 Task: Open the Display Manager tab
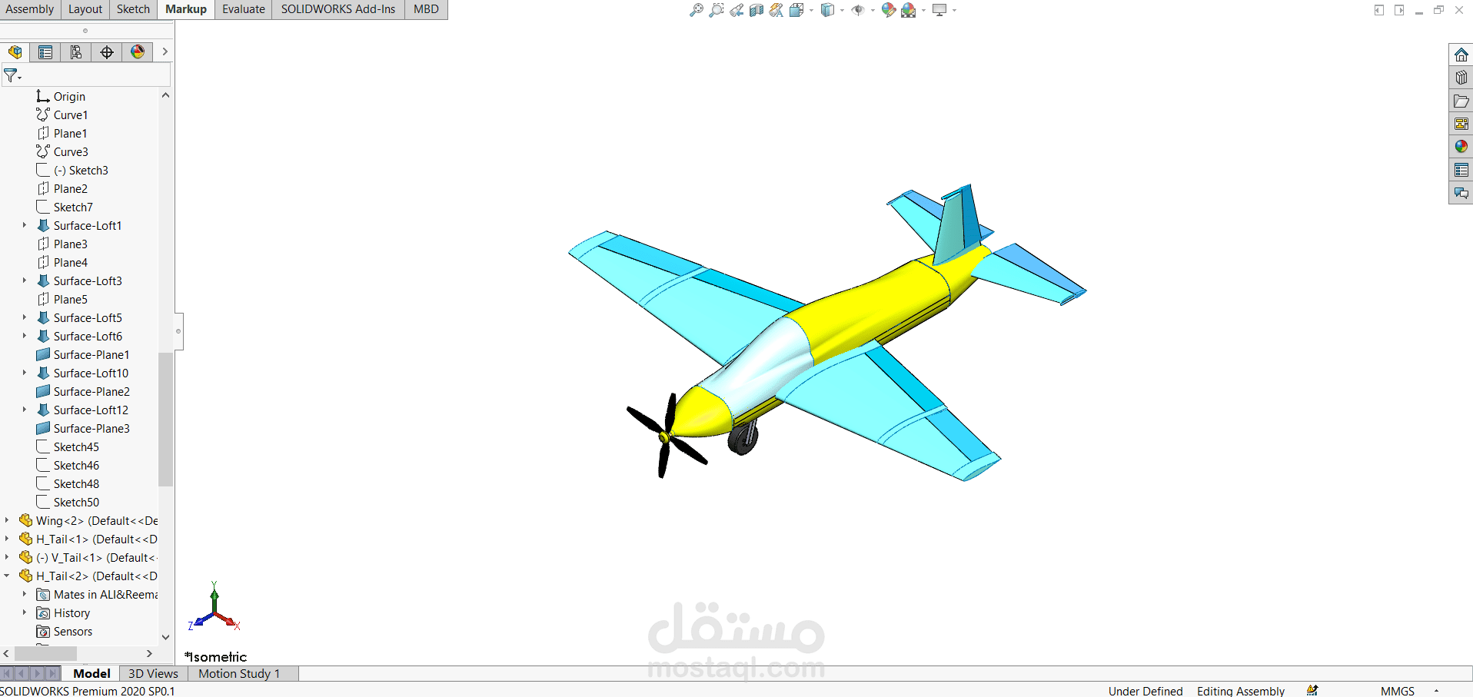(137, 52)
